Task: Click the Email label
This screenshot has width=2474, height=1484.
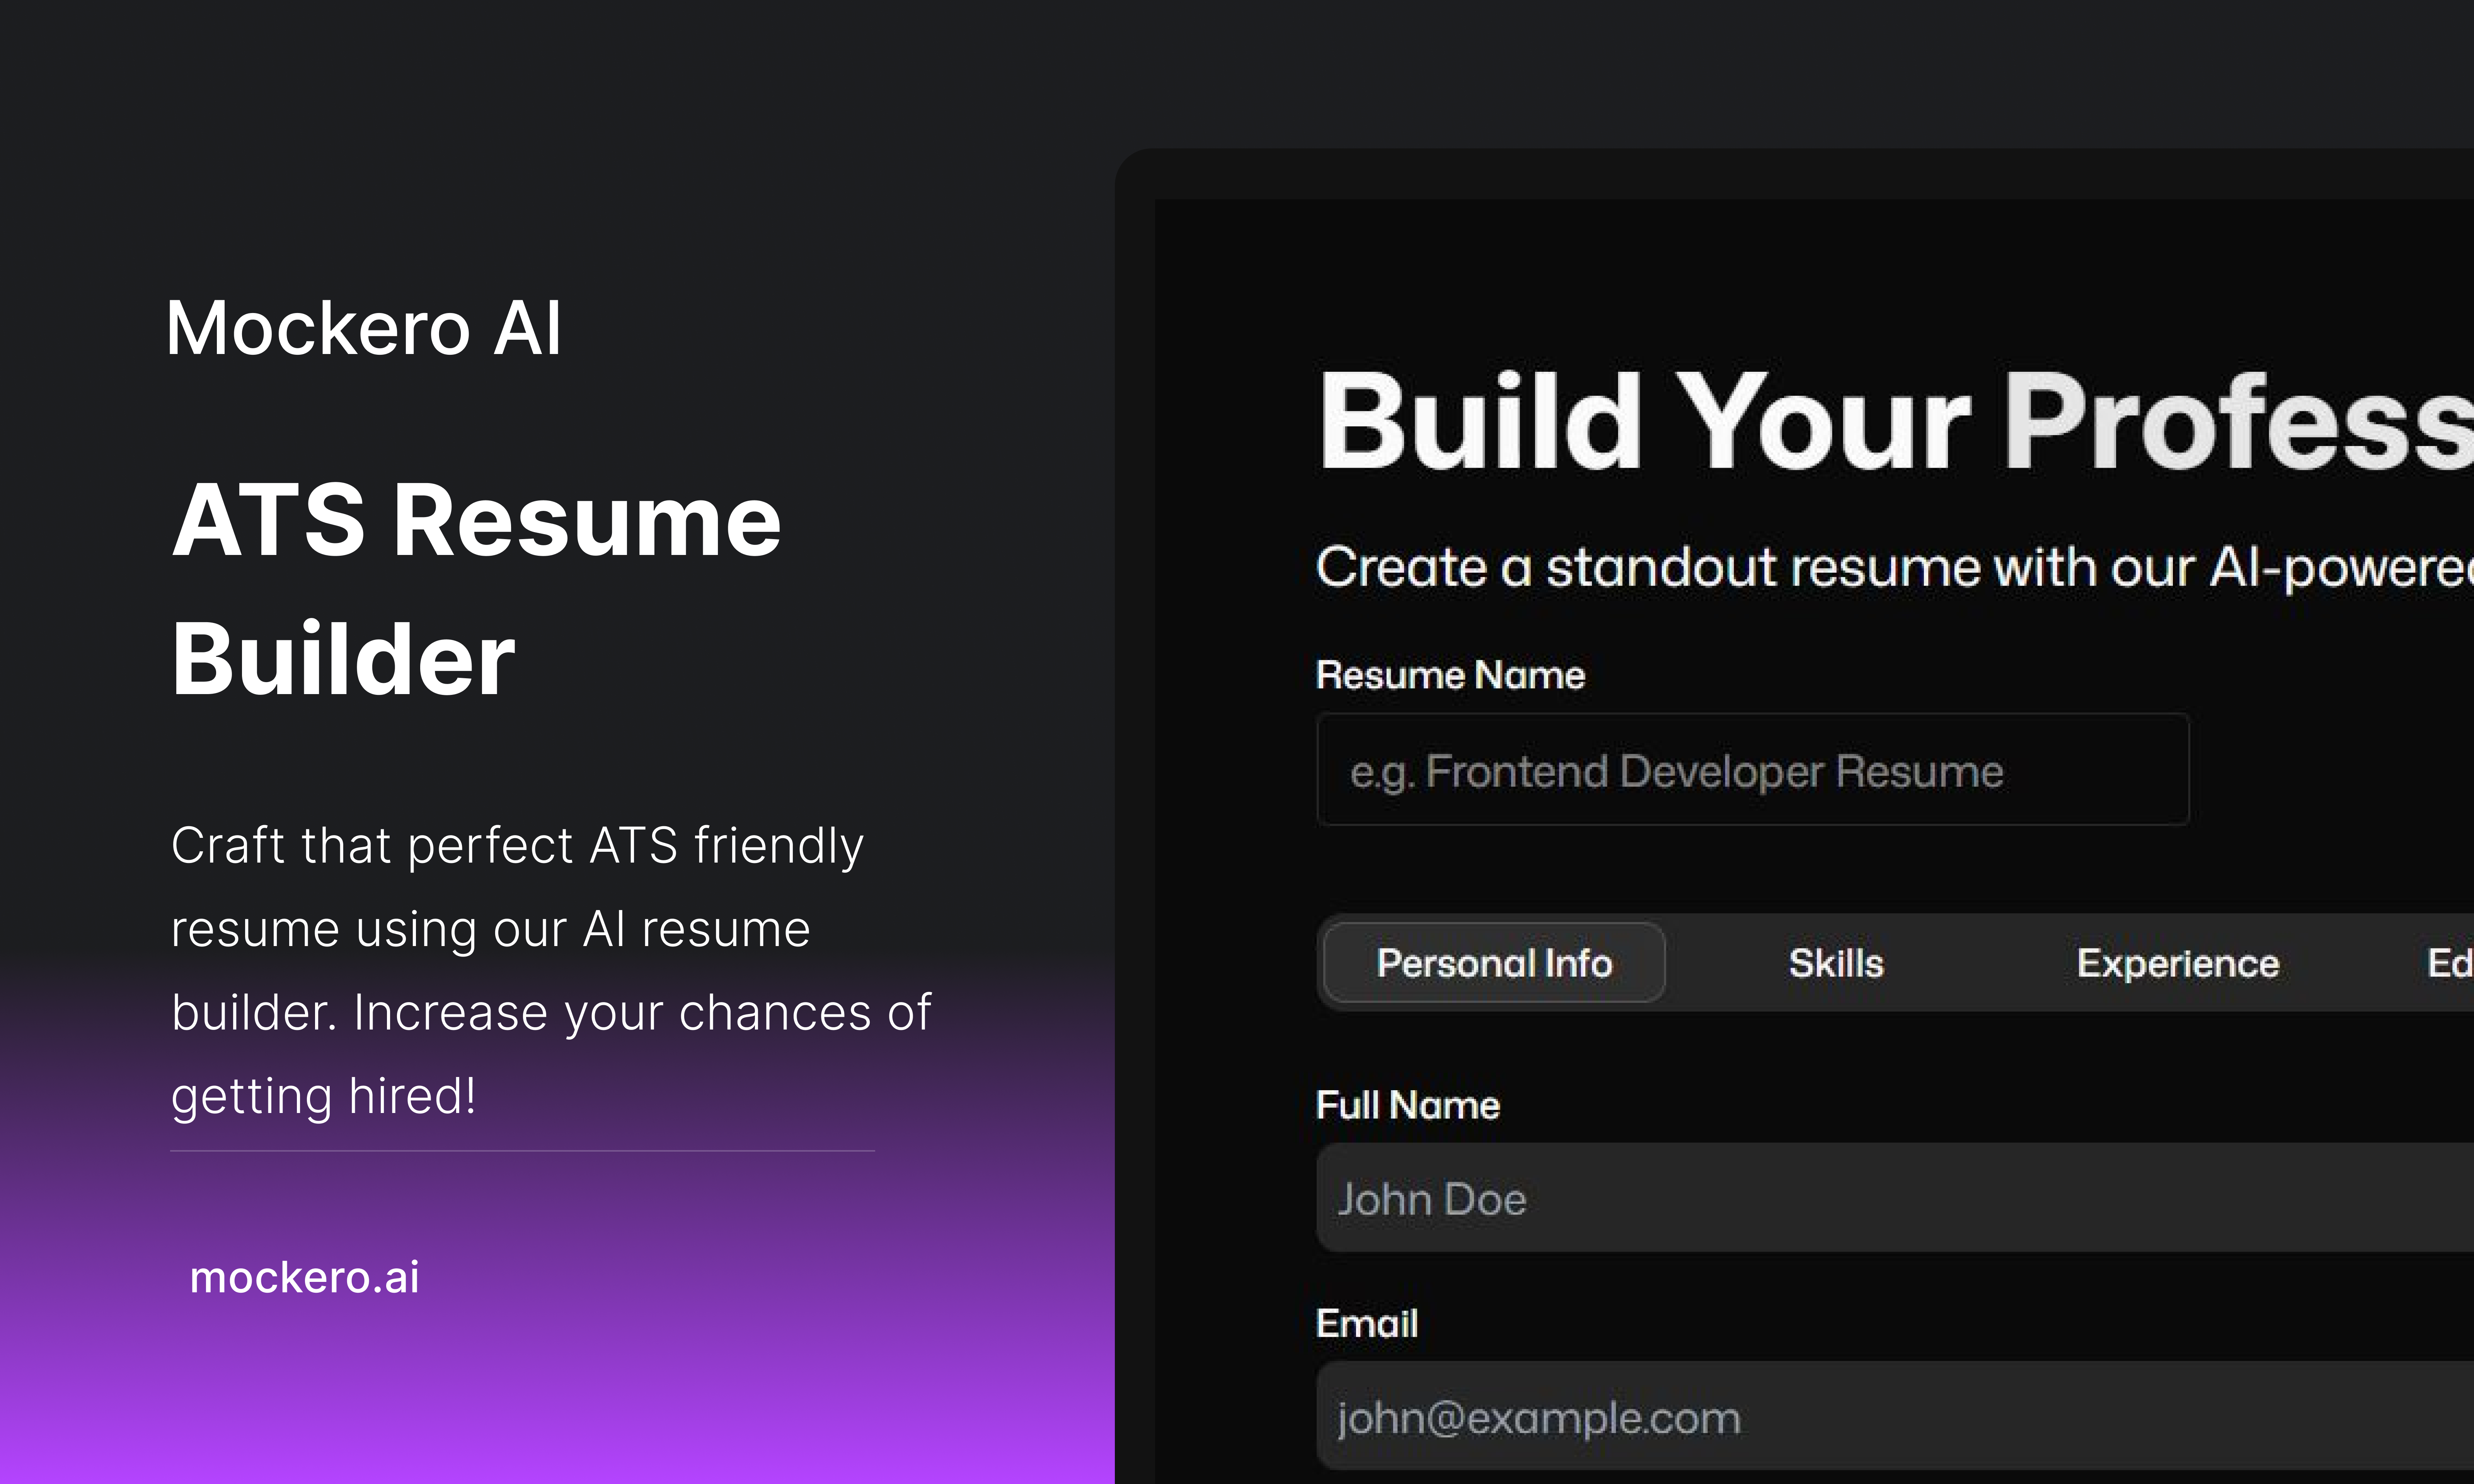Action: tap(1366, 1323)
